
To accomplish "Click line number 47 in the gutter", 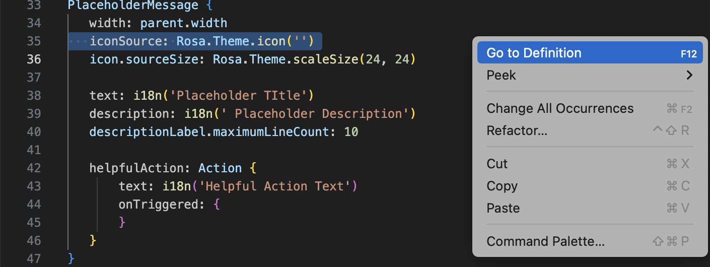I will tap(34, 258).
